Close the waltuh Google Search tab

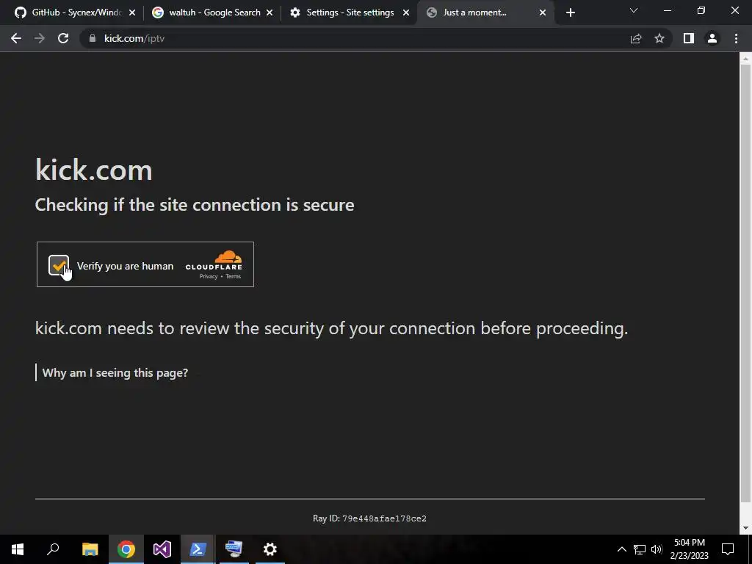click(x=269, y=12)
